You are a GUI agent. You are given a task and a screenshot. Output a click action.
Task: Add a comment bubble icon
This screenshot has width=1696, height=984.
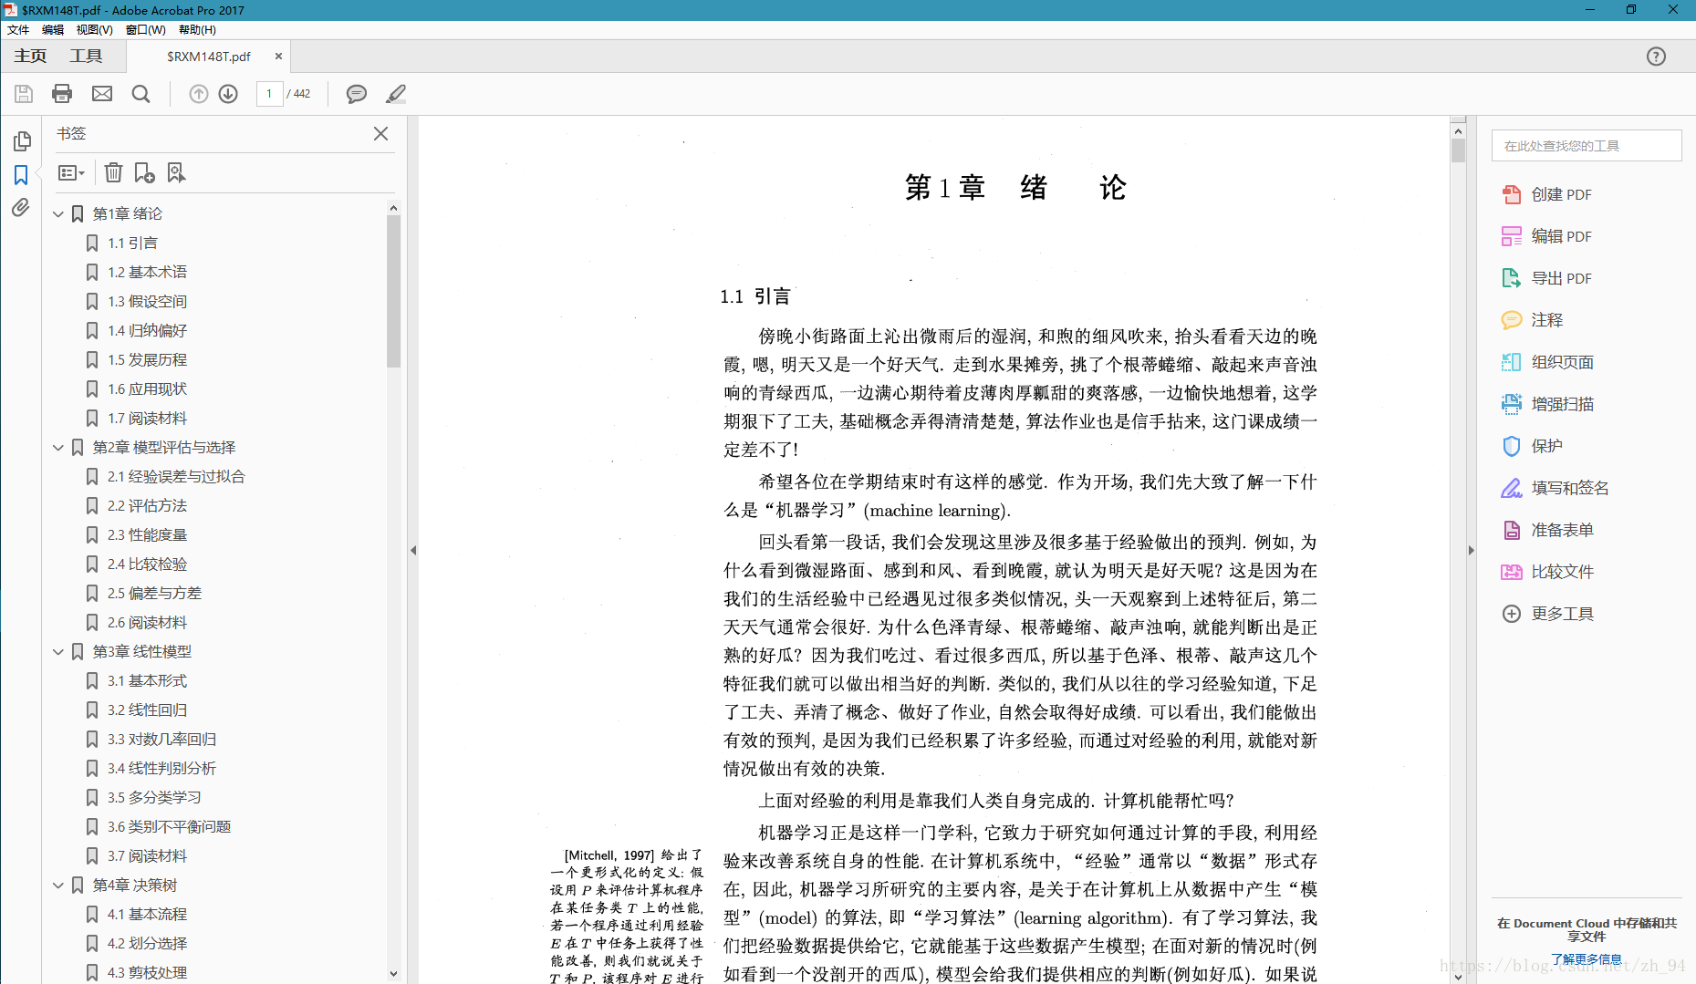[x=357, y=94]
